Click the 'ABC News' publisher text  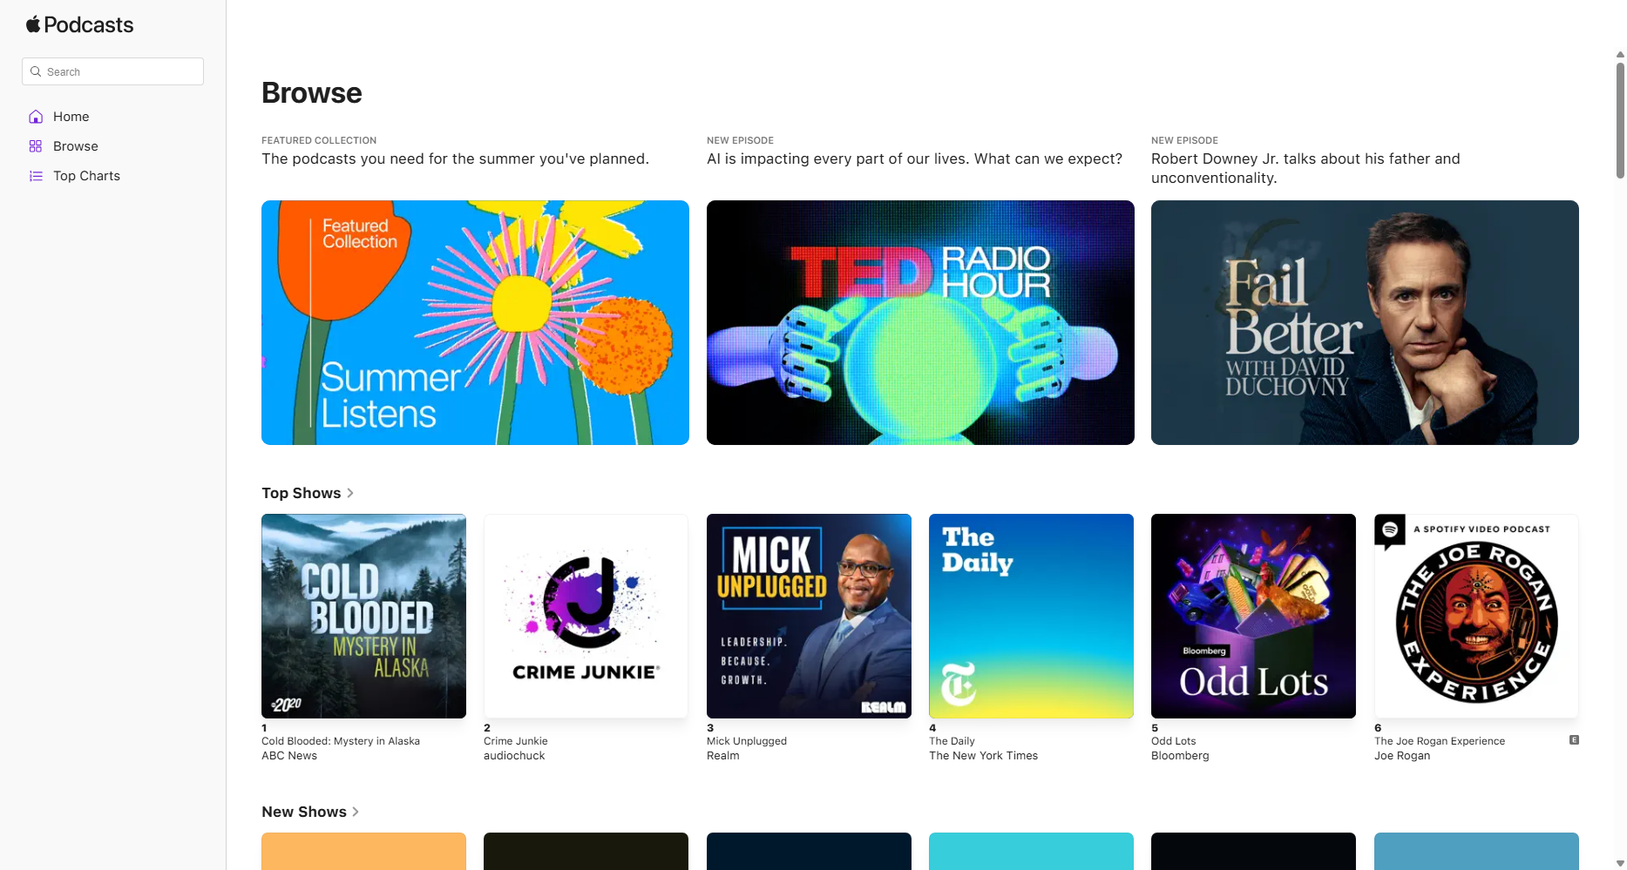(289, 756)
